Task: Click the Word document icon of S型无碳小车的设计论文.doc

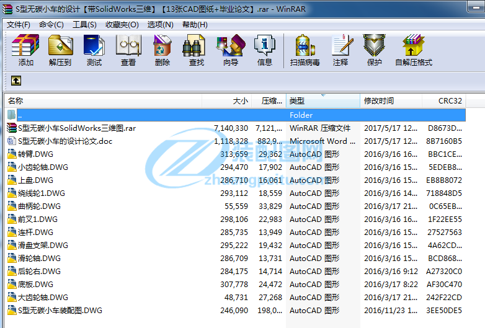Action: (12, 141)
